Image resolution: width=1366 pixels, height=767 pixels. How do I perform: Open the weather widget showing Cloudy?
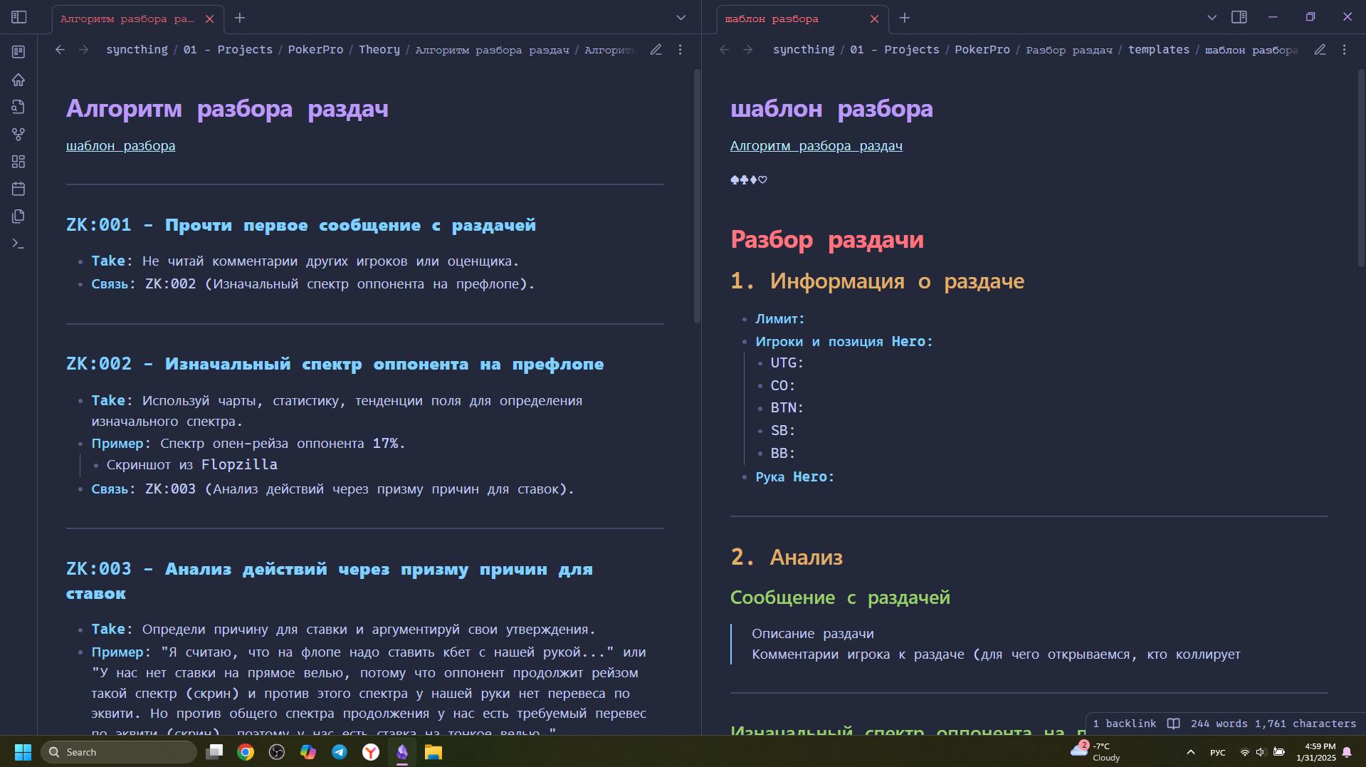click(1096, 752)
